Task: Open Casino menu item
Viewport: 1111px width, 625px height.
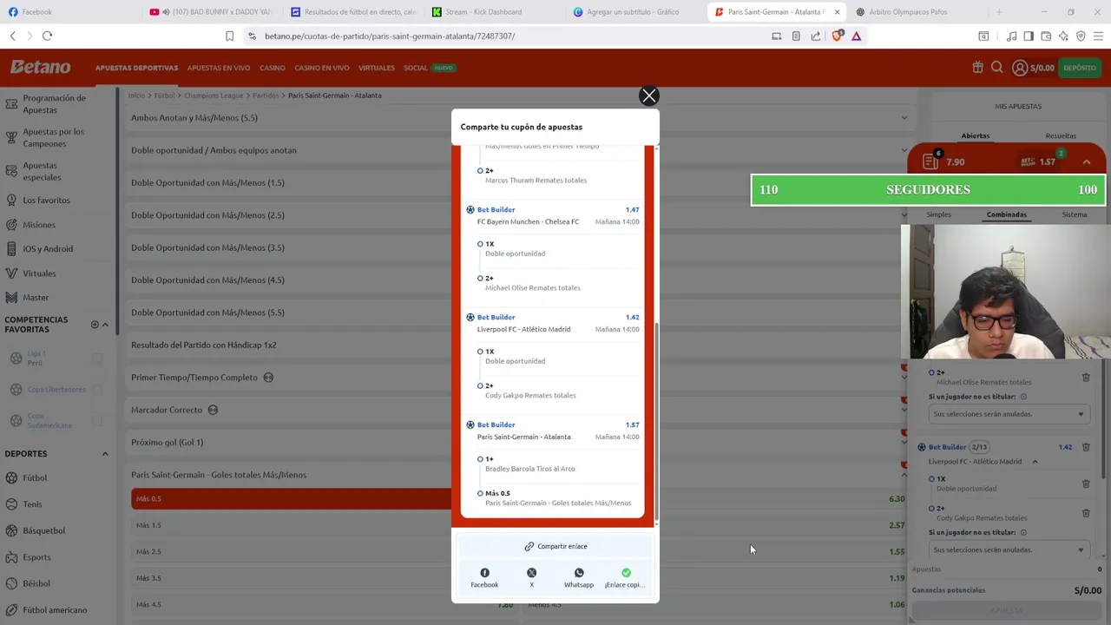Action: coord(272,68)
